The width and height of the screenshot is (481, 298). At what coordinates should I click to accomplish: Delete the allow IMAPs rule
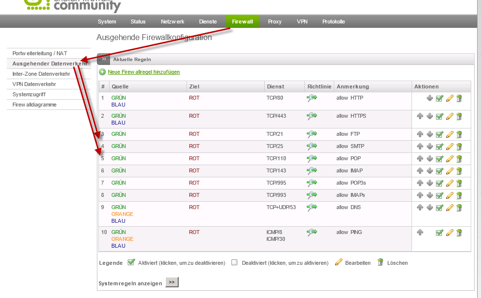coord(459,196)
